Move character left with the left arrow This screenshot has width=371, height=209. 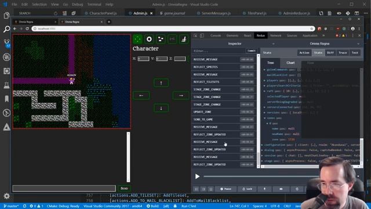click(x=141, y=95)
